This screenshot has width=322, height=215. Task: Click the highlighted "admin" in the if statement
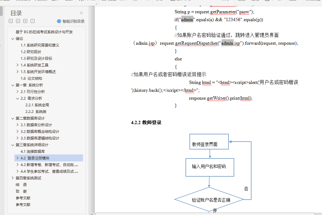pyautogui.click(x=187, y=19)
